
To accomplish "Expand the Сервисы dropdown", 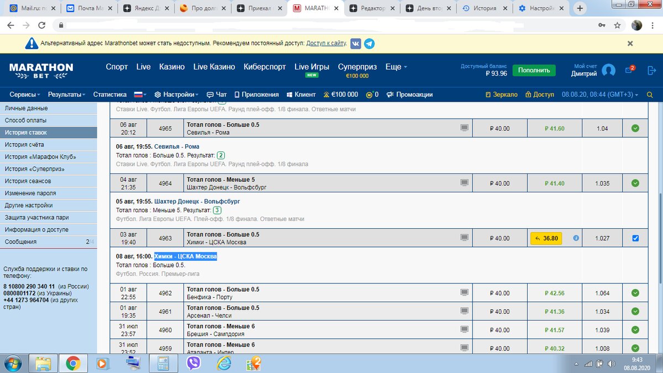I will coord(25,94).
